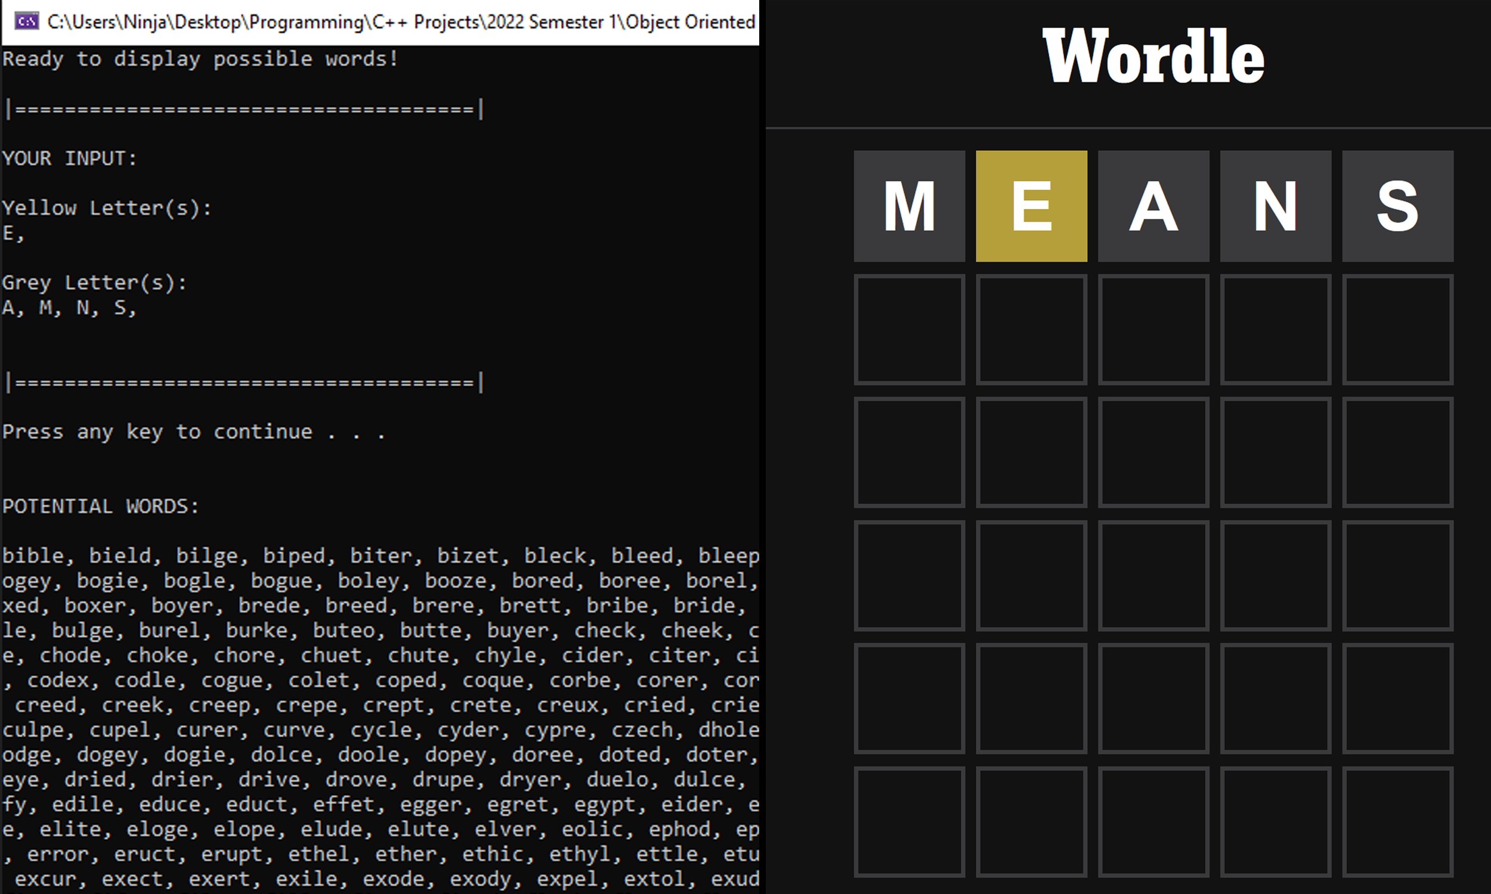
Task: Select the grey S tile
Action: click(x=1398, y=206)
